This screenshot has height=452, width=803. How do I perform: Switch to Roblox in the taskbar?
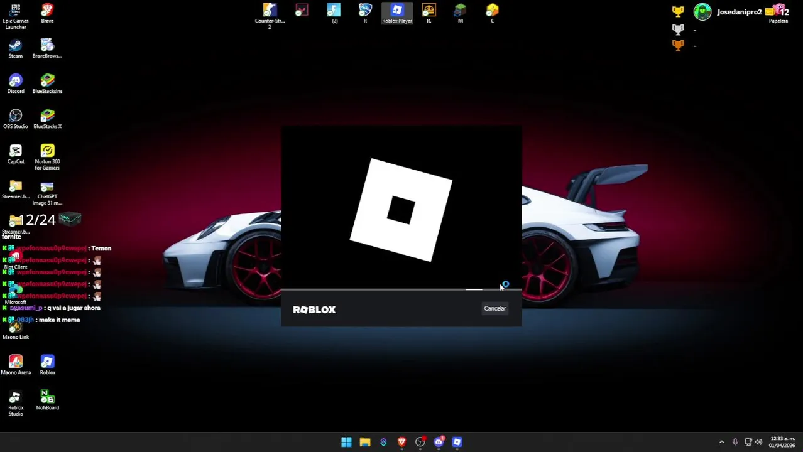457,442
